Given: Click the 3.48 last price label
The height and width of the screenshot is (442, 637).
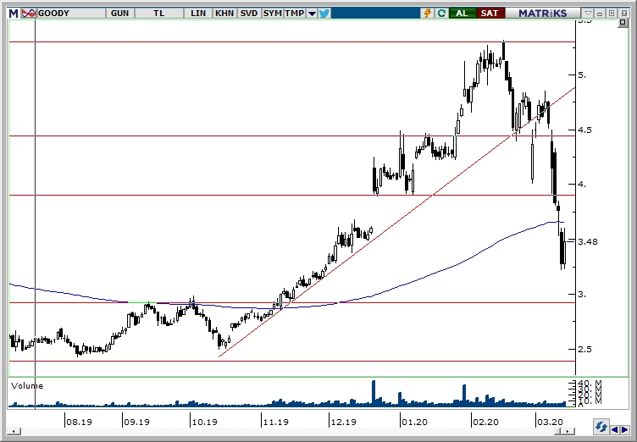Looking at the screenshot, I should coord(587,241).
